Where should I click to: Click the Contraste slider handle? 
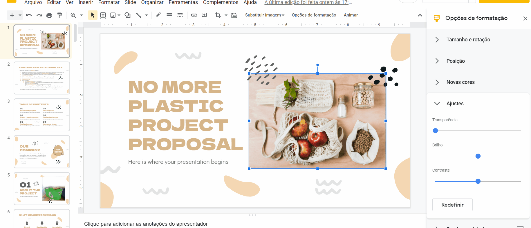coord(478,181)
